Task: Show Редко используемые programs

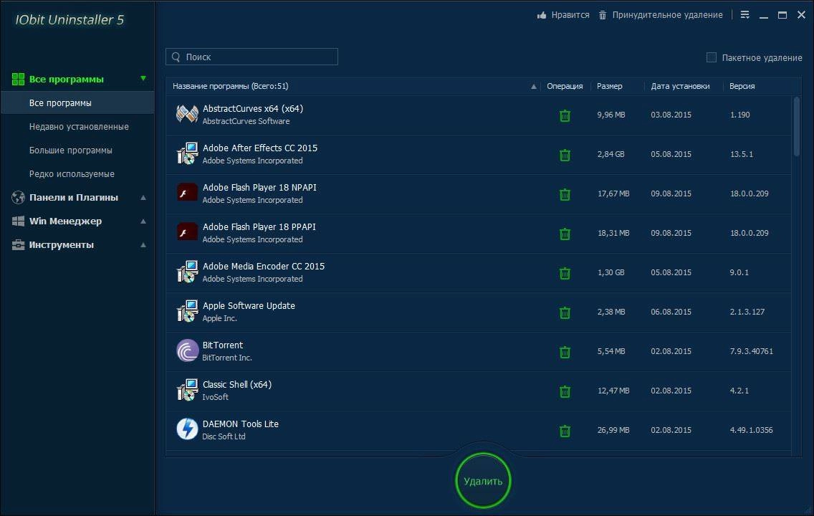Action: click(x=72, y=174)
